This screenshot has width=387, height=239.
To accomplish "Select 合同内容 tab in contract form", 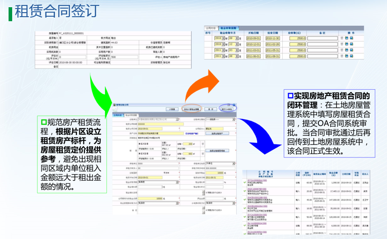I will (118, 115).
